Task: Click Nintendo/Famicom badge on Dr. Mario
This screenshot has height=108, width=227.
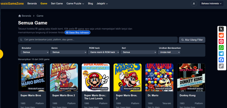Action: coord(163,89)
